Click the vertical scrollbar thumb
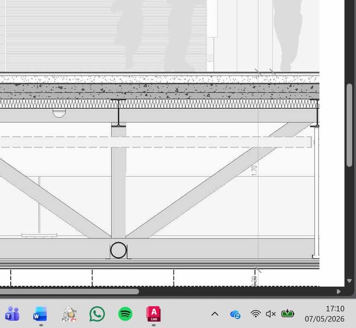Viewport: 356px width, 328px height. tap(350, 125)
